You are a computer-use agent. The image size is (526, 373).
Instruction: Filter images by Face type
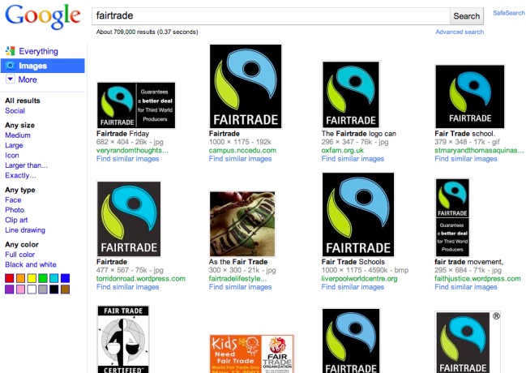(x=13, y=199)
